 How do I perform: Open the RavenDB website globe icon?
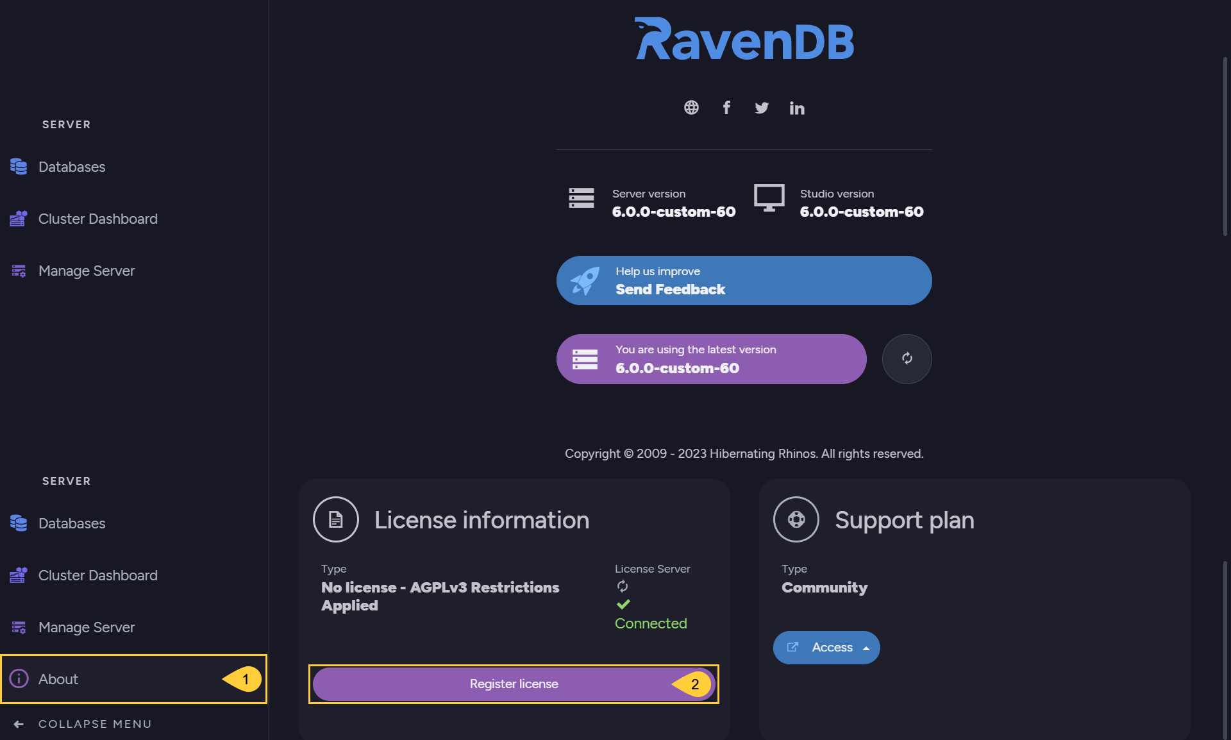point(691,108)
